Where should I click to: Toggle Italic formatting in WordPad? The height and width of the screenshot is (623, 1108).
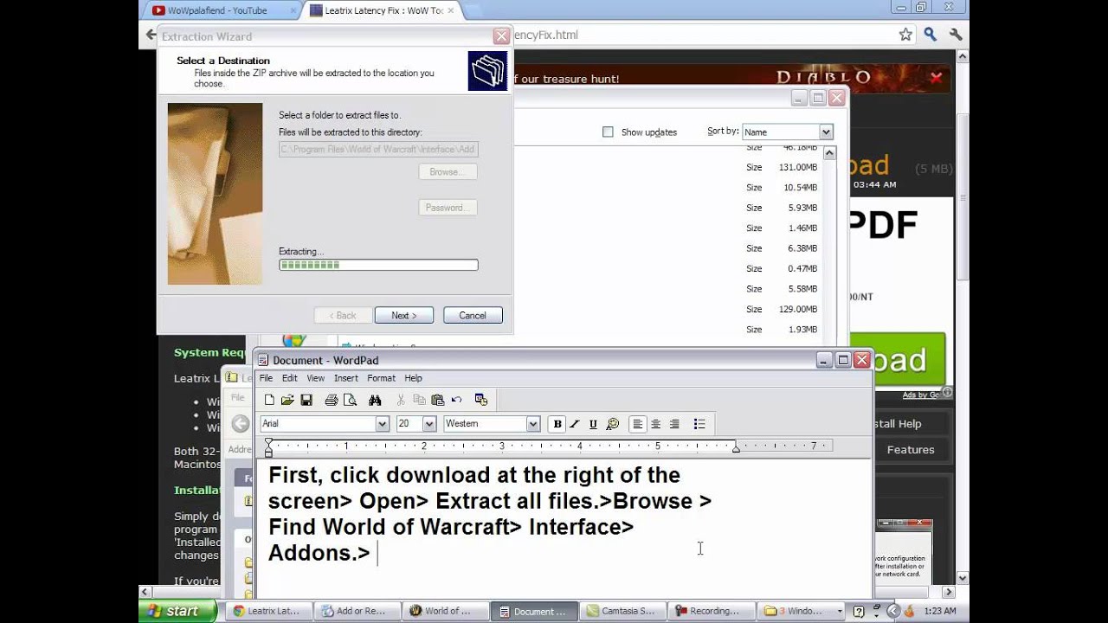(x=574, y=424)
